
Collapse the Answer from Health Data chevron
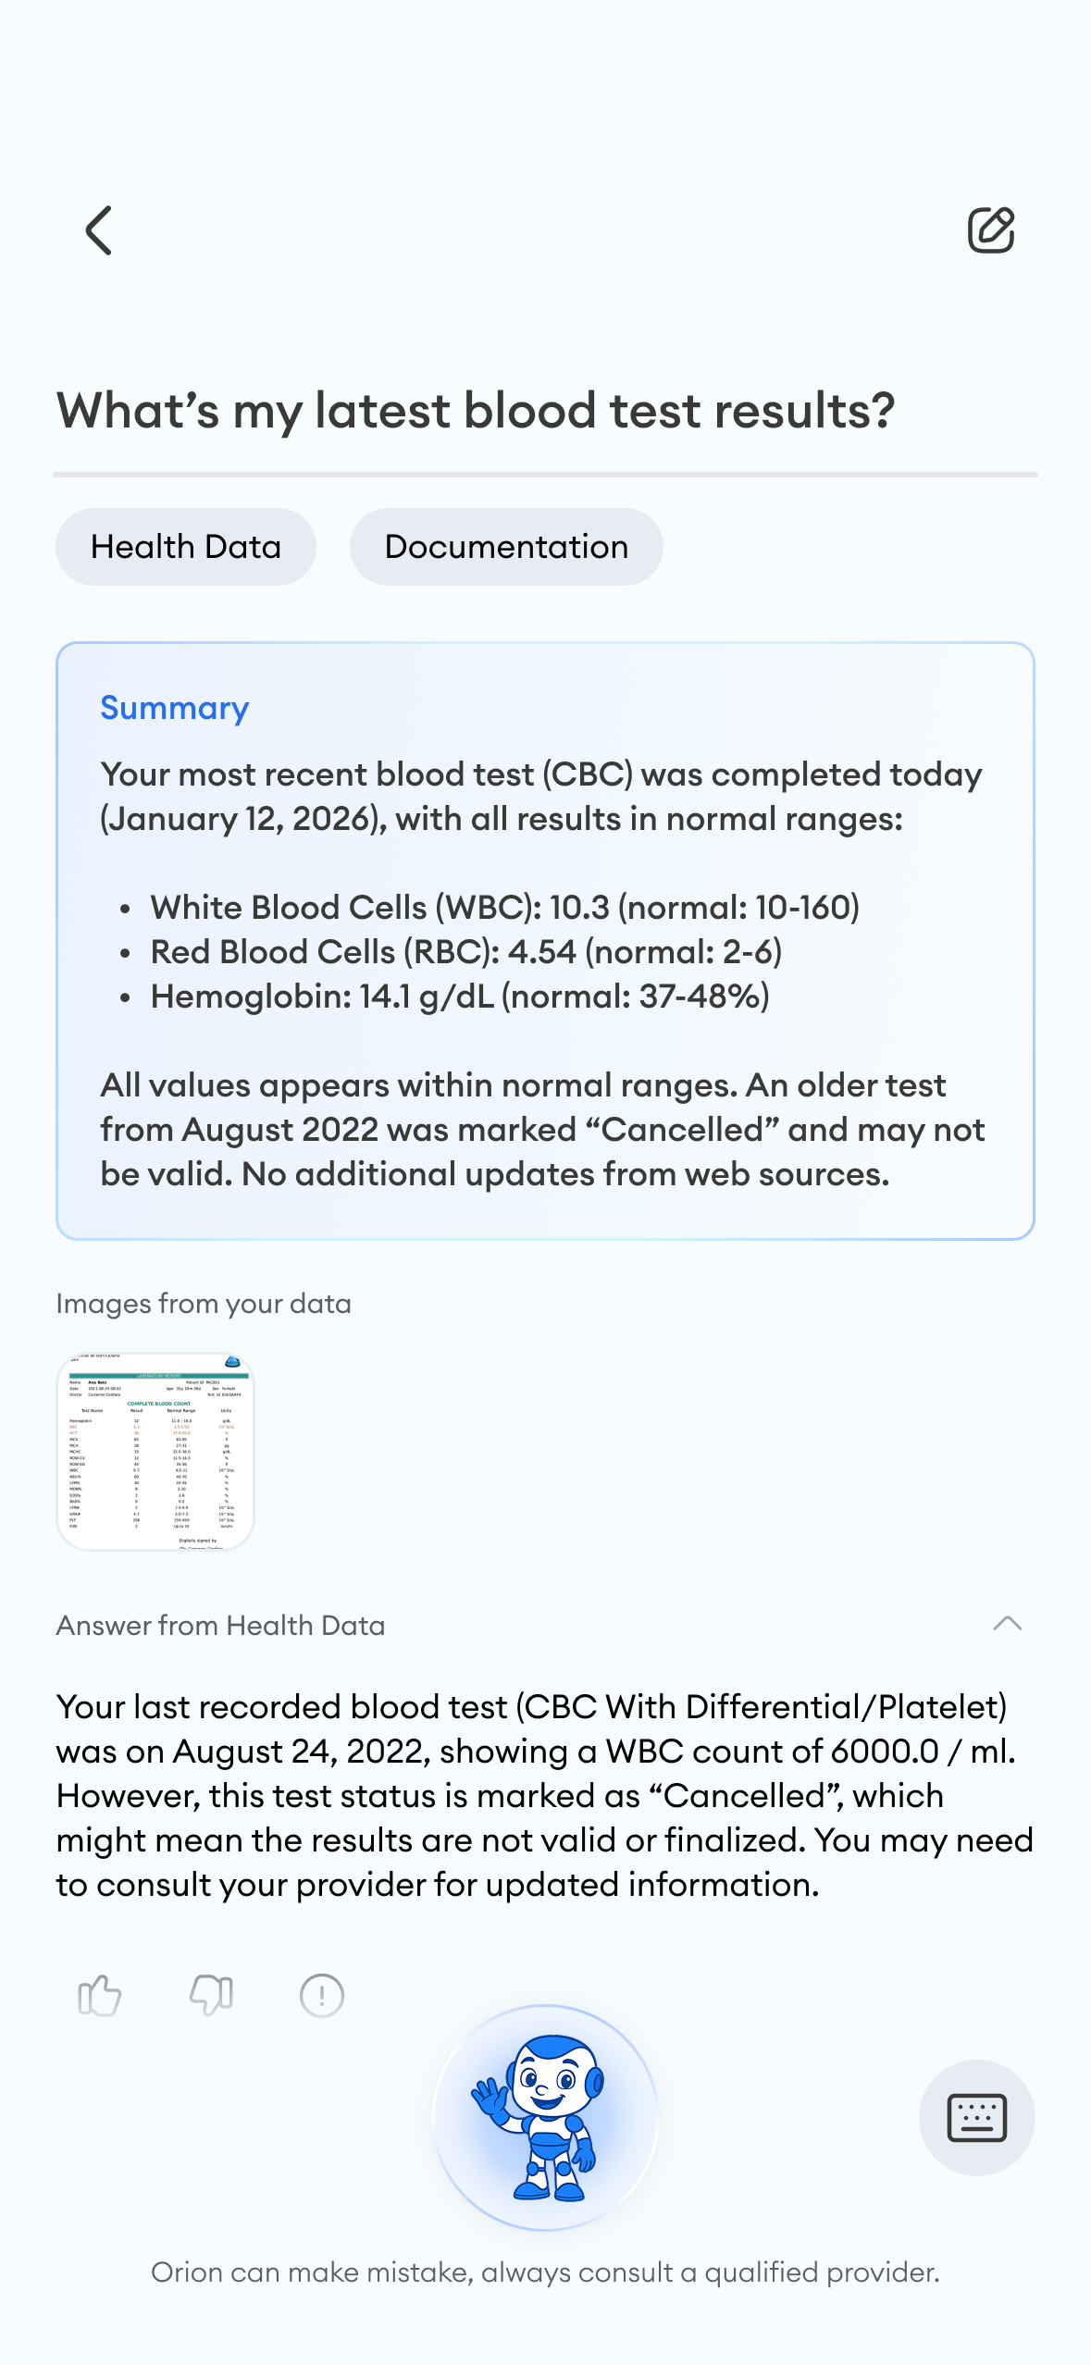click(x=1007, y=1624)
